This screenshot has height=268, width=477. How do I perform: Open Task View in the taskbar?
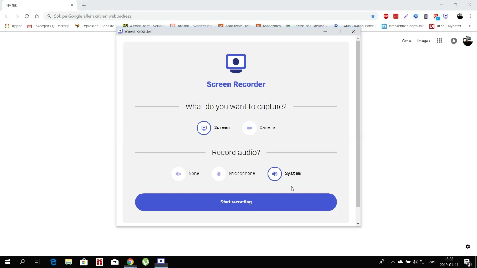(37, 262)
